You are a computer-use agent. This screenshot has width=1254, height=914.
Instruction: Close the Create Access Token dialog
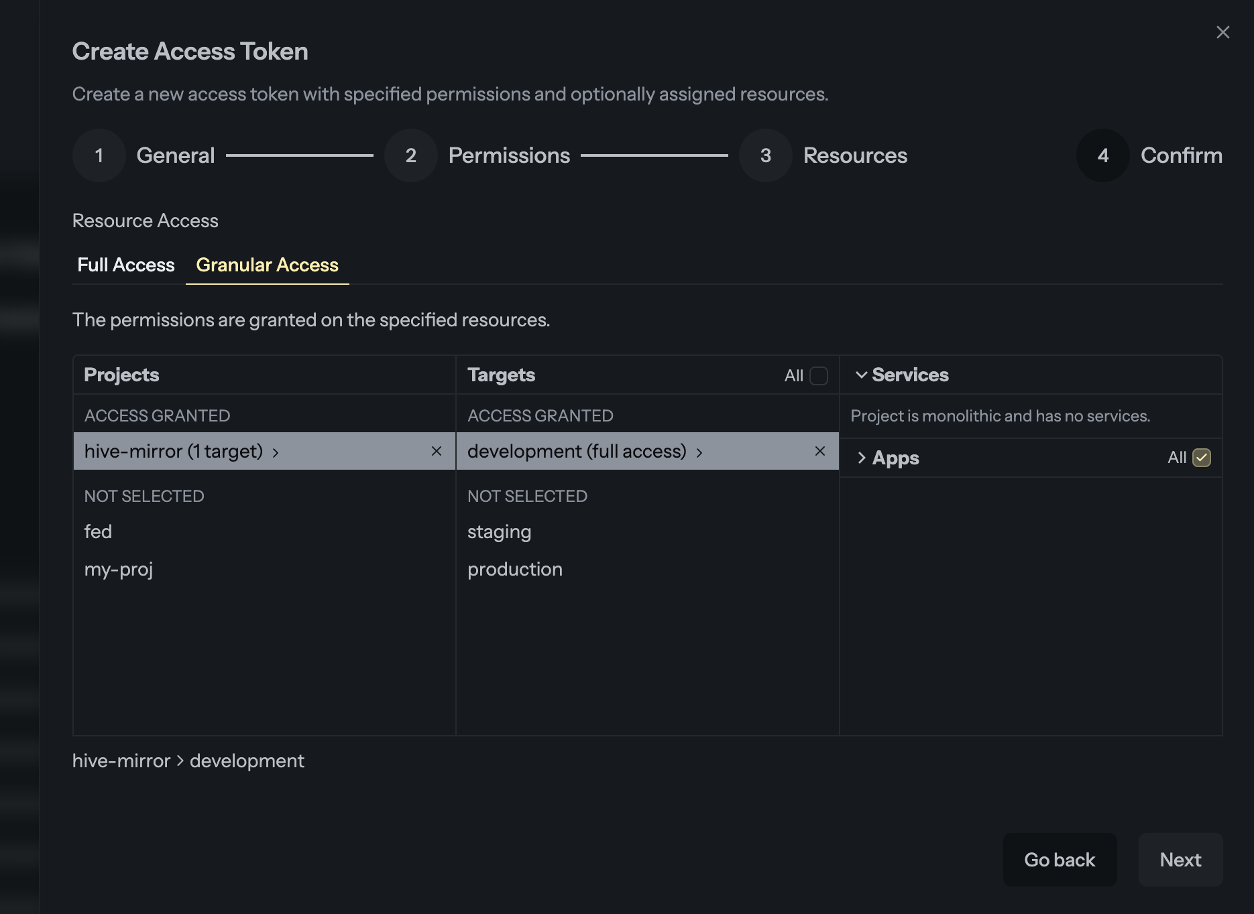click(1222, 31)
